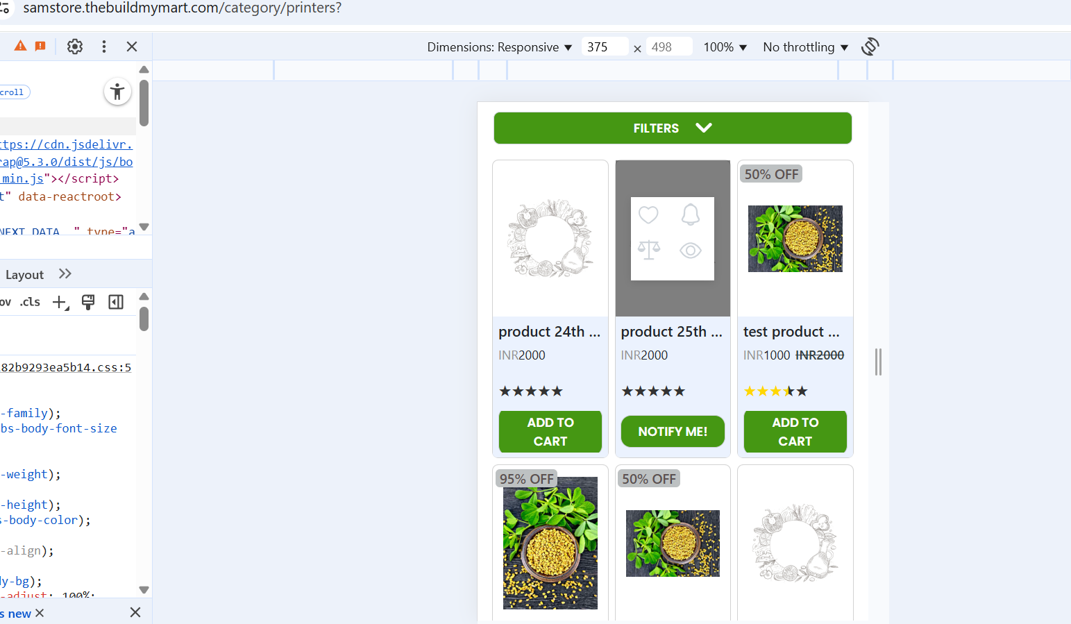Rotate the device orientation
The image size is (1071, 624).
click(x=870, y=47)
